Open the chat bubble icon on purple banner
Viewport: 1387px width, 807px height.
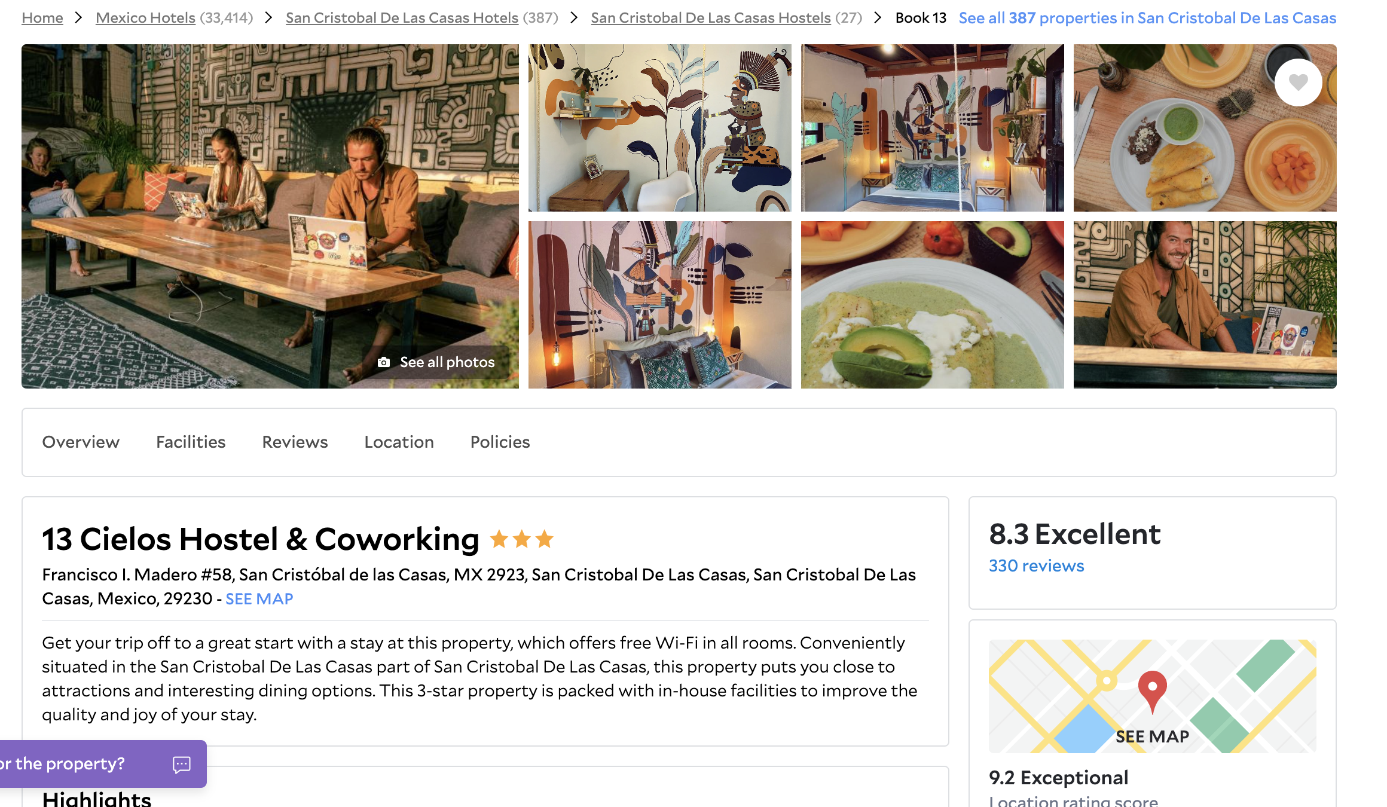tap(181, 764)
